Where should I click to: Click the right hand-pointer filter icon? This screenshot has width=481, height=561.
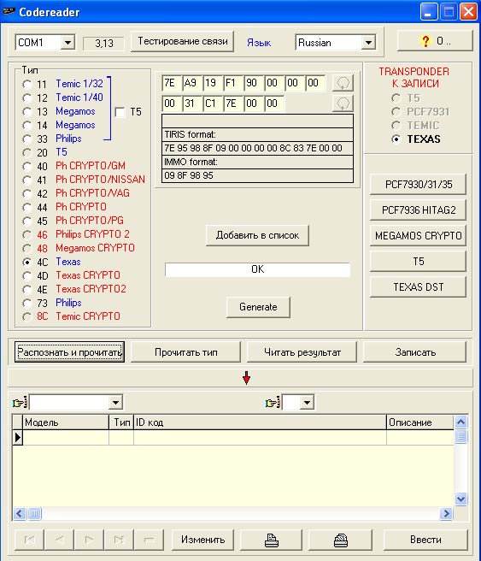(x=273, y=403)
